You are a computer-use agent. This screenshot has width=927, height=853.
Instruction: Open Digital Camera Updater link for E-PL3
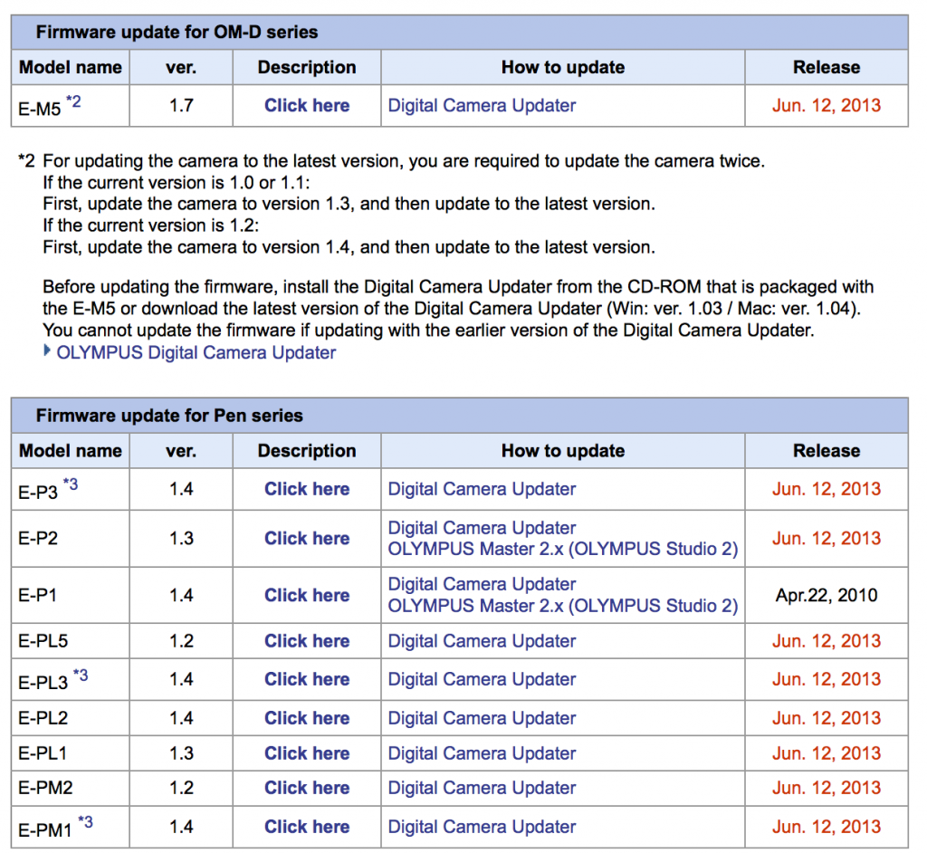tap(482, 679)
